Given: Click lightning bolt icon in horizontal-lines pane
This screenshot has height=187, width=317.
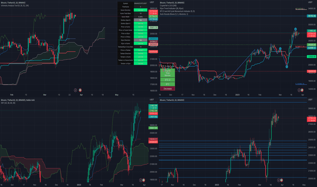Looking at the screenshot, I should [x=278, y=180].
